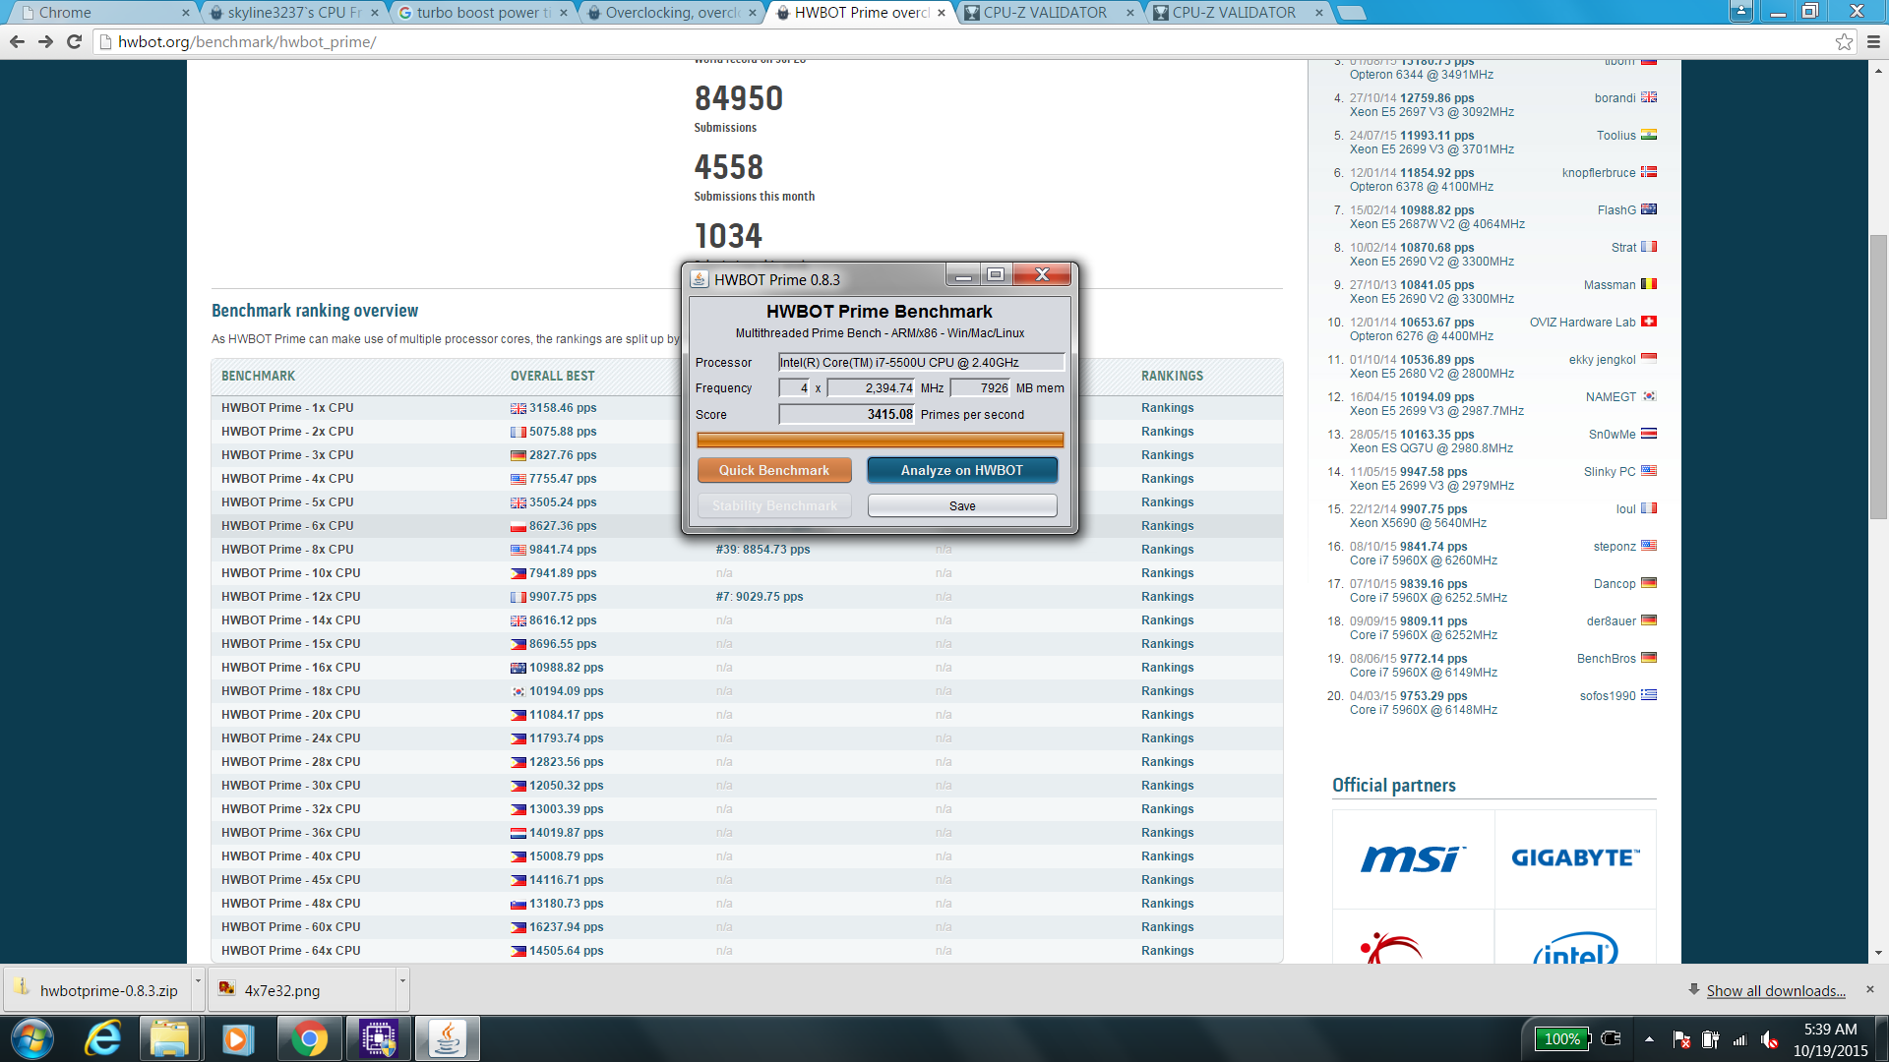Go back to the previous page

(17, 41)
